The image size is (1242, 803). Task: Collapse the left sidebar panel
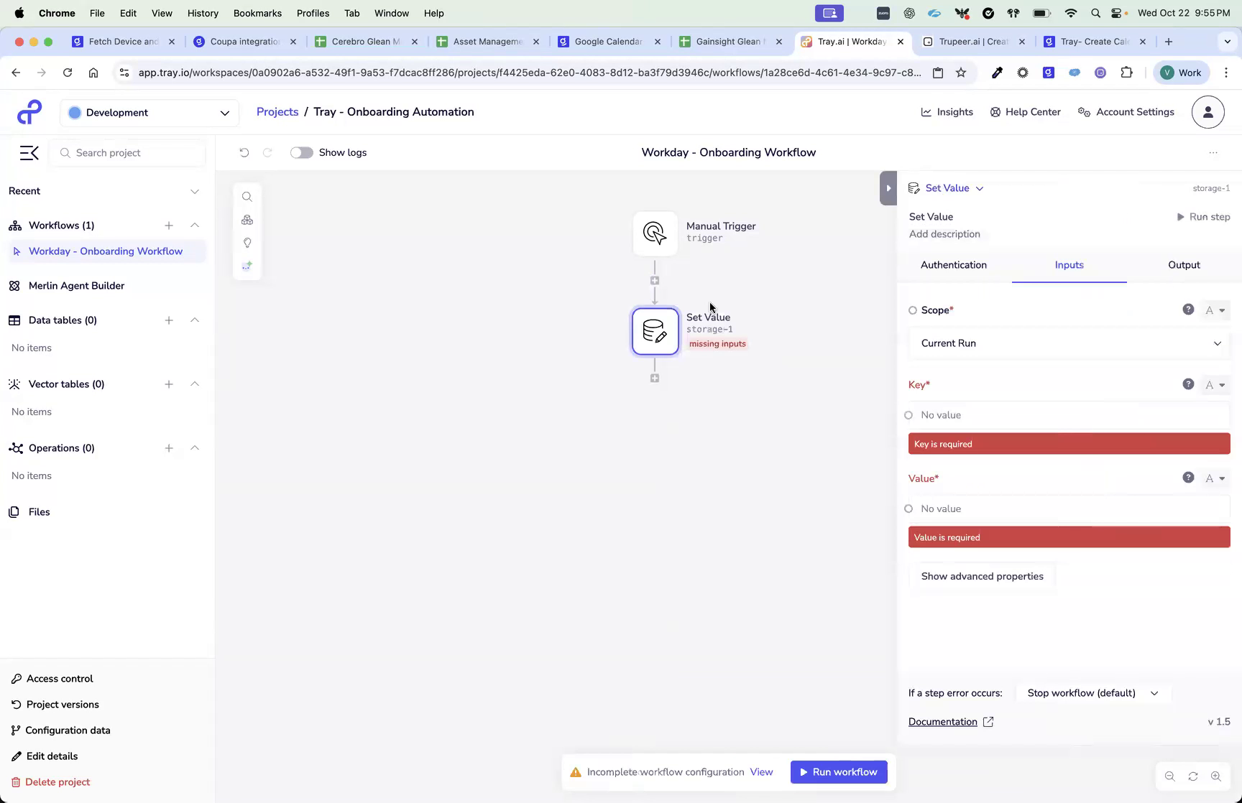tap(29, 152)
